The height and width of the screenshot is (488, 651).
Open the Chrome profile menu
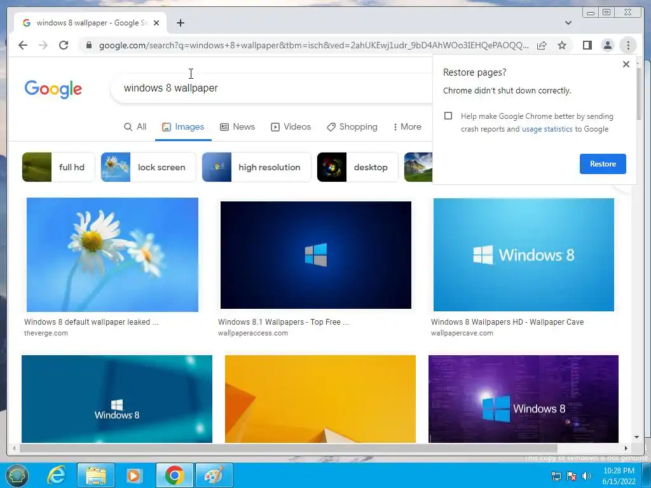tap(607, 45)
